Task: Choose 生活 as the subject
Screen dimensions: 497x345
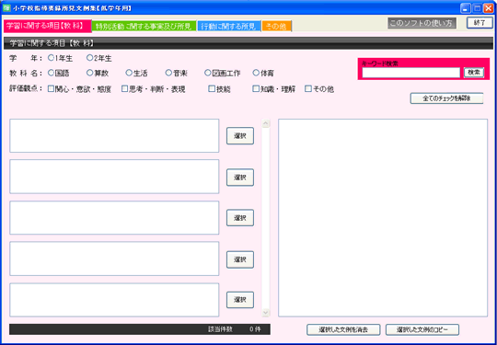Action: (x=129, y=73)
